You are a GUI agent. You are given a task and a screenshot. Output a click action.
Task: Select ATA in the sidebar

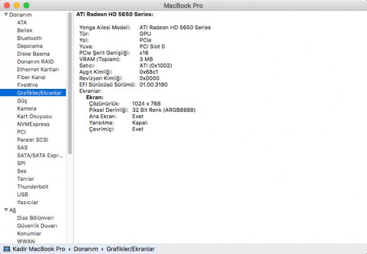pyautogui.click(x=22, y=22)
